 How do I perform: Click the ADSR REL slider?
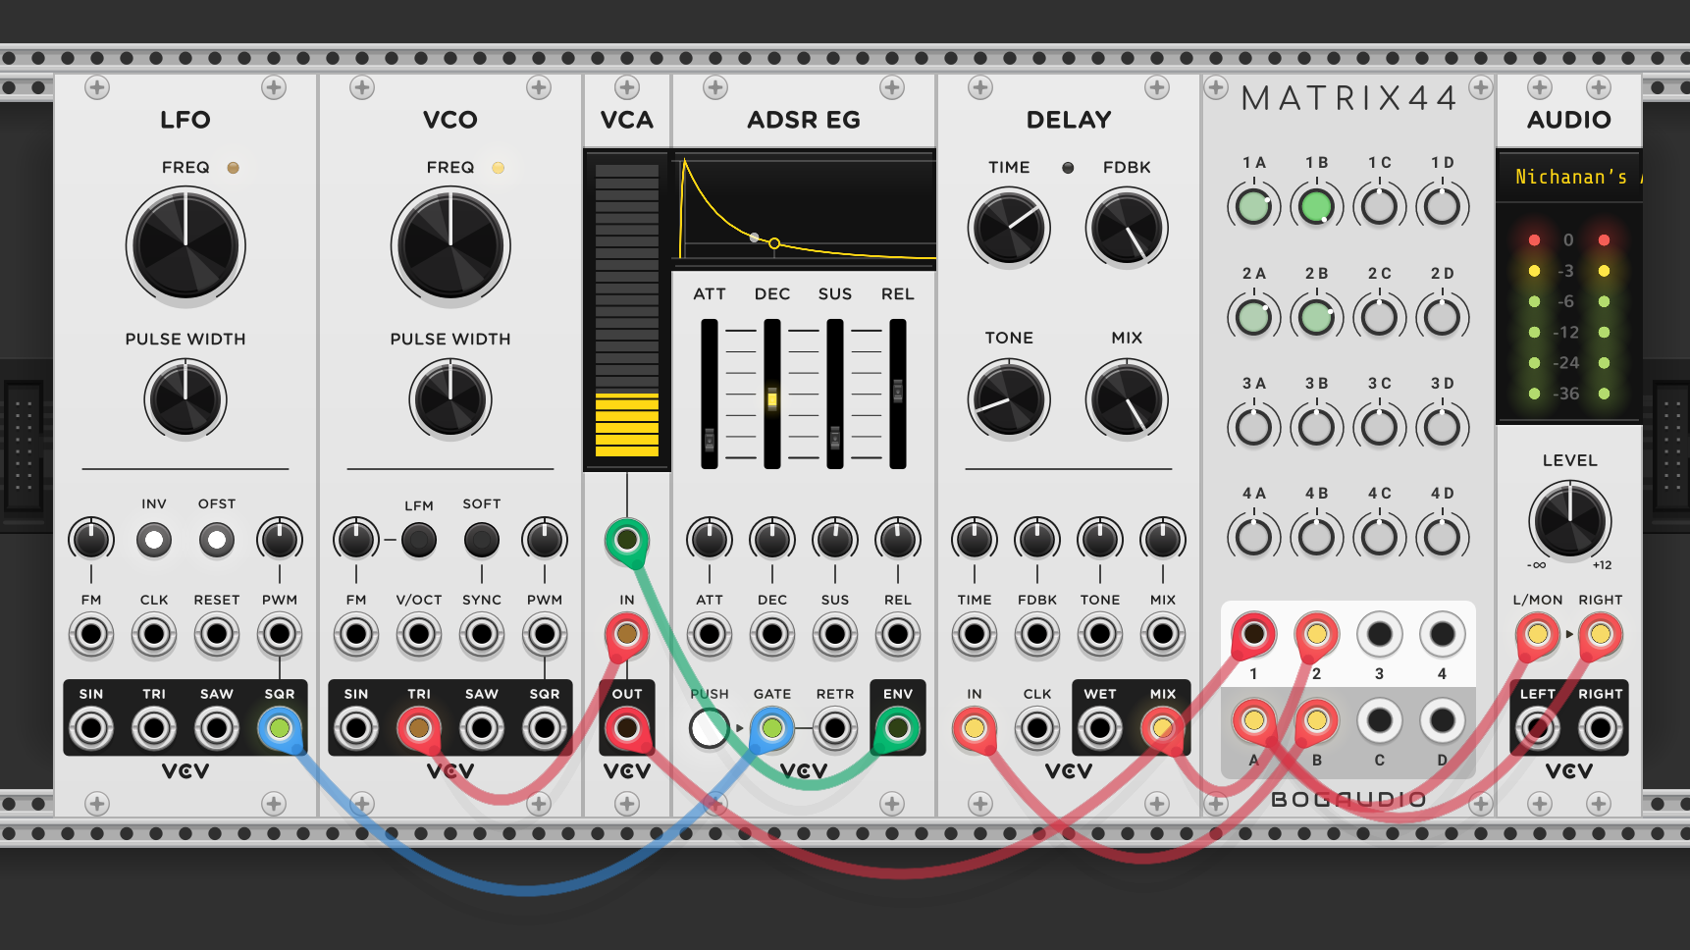(898, 394)
